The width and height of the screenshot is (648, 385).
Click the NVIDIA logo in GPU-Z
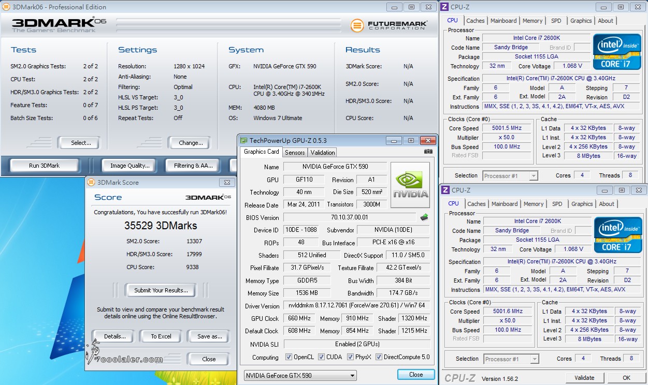point(410,185)
